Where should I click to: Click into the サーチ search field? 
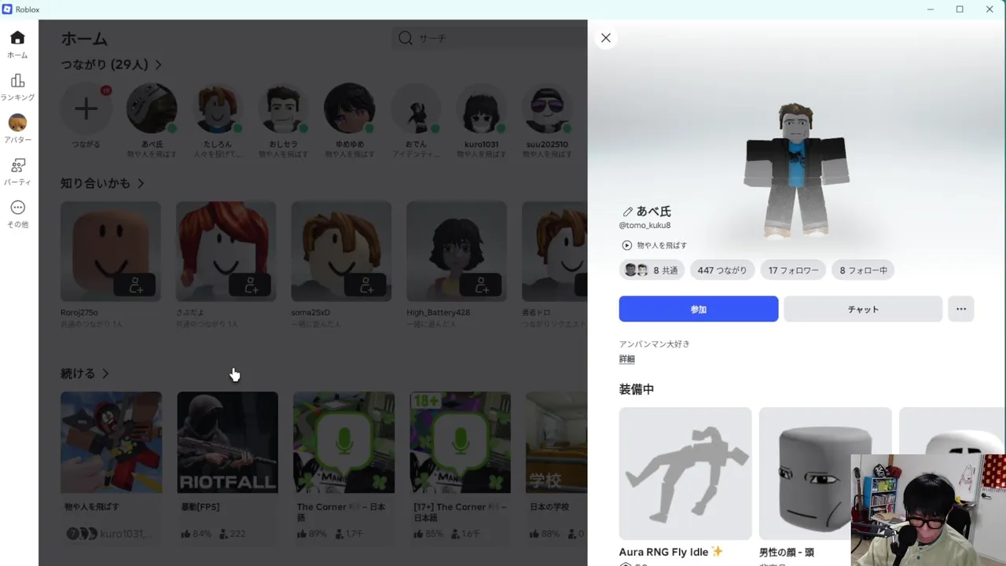490,38
